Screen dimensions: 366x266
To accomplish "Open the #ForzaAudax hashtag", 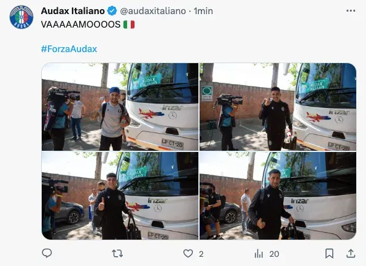I will (69, 49).
